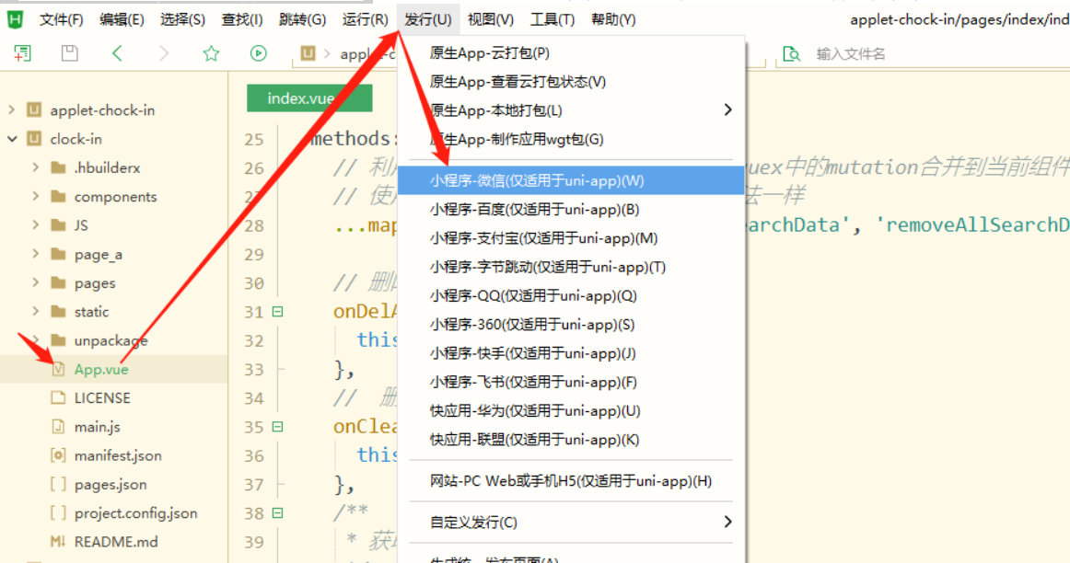Expand the JS folder chevron
The width and height of the screenshot is (1070, 563).
point(36,225)
